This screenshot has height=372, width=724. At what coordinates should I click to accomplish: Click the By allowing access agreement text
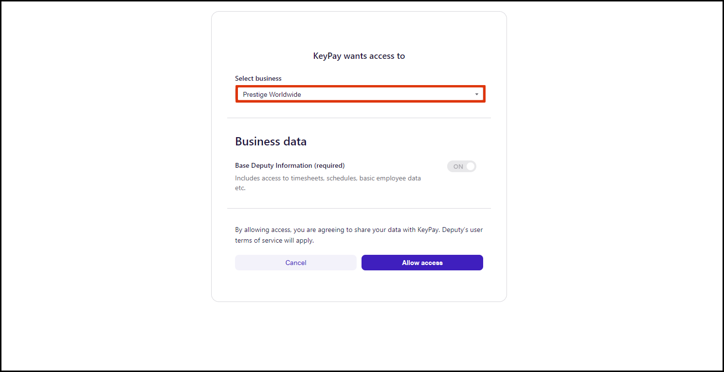359,230
